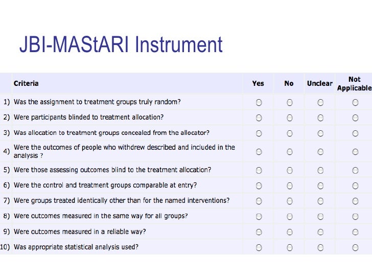Select Not Applicable for truly random assignment
Viewport: 372px width, 279px height.
click(355, 102)
